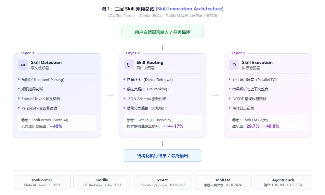The image size is (325, 195).
Task: Click the eye icon in Skill Detection card
Action: point(23,65)
